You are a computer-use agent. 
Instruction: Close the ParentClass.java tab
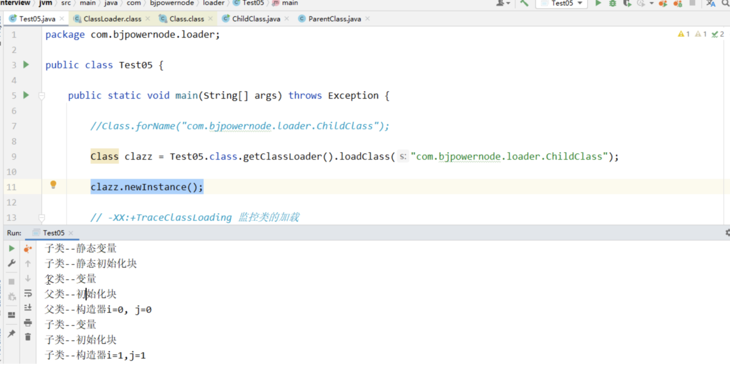click(x=367, y=19)
